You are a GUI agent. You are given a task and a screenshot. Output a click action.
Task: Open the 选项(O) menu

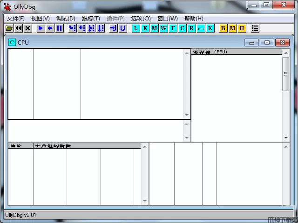pos(141,19)
